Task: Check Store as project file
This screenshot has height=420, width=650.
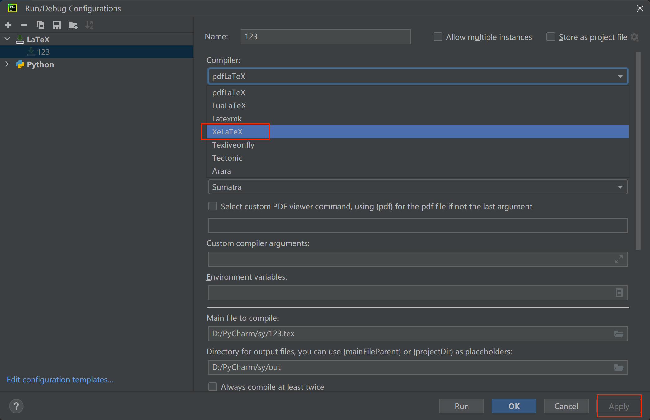Action: click(x=551, y=37)
